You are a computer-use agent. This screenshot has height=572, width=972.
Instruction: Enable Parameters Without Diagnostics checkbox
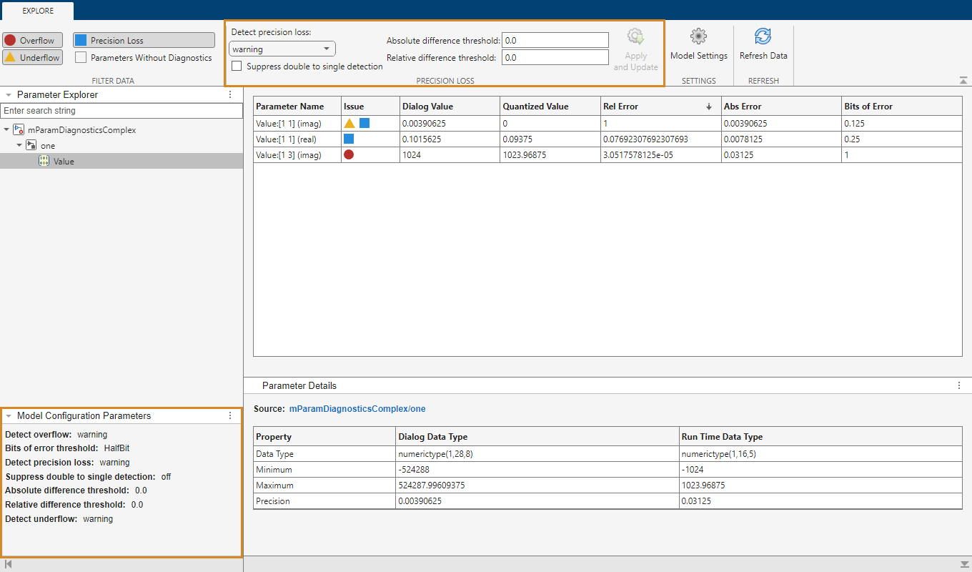(x=81, y=57)
